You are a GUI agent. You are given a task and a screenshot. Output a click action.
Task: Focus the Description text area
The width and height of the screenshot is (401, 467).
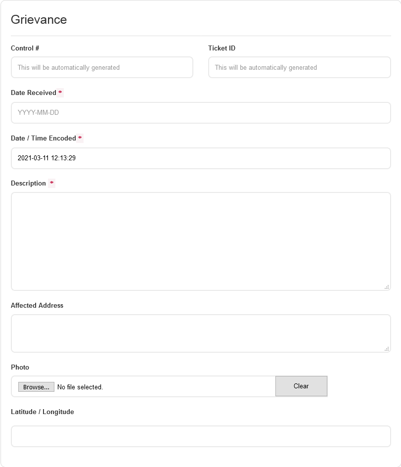(x=201, y=241)
